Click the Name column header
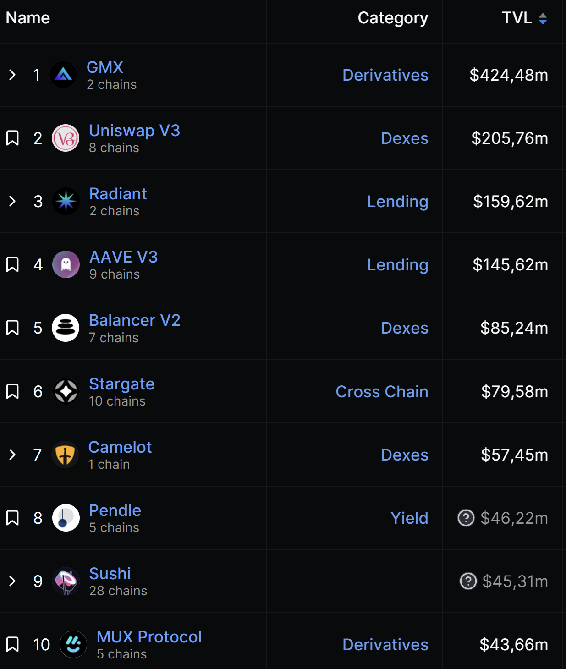 pos(28,18)
